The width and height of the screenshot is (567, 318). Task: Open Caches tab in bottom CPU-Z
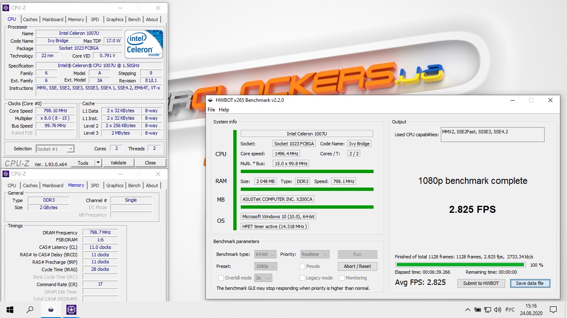(30, 185)
